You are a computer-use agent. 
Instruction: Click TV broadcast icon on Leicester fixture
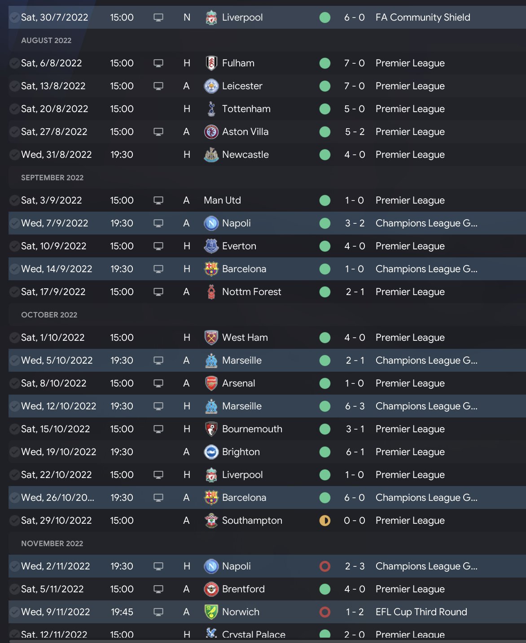[158, 86]
